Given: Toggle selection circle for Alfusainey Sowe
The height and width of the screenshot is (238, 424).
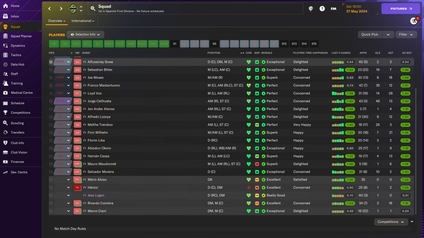Looking at the screenshot, I should 51,62.
